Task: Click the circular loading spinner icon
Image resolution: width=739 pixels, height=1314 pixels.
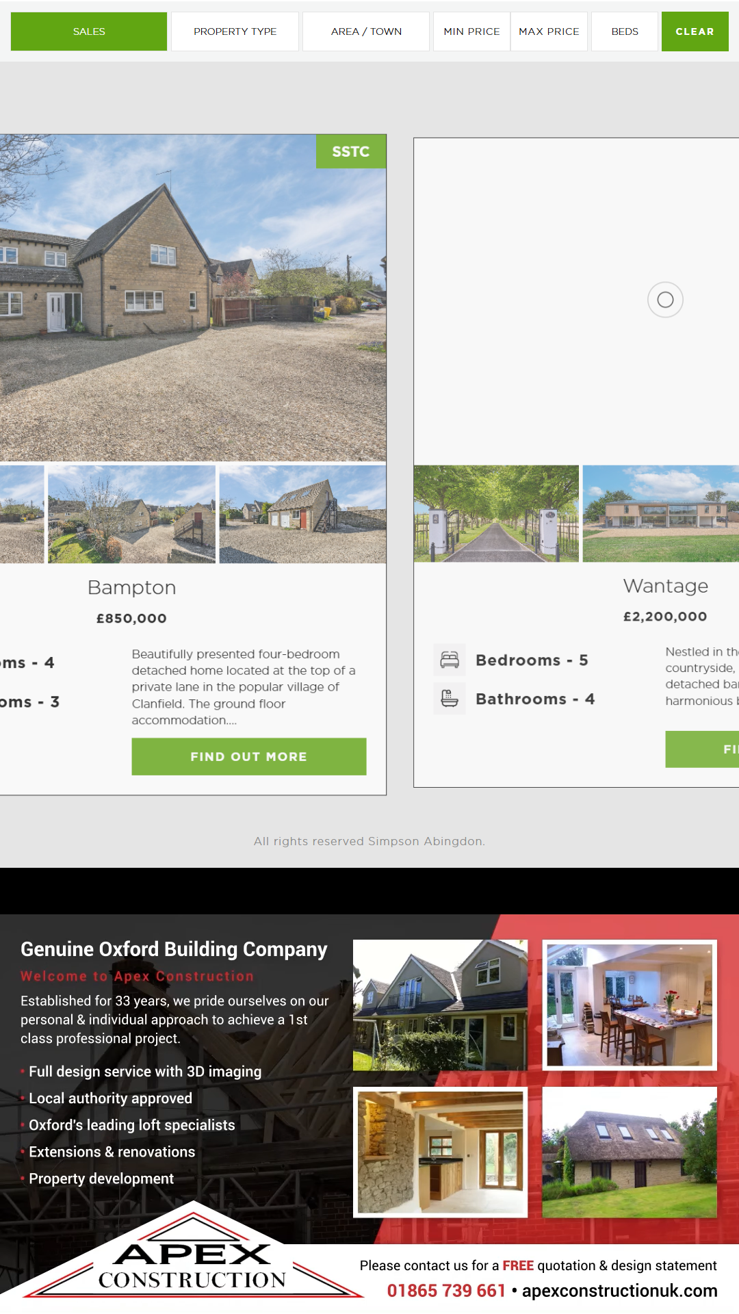Action: point(665,300)
